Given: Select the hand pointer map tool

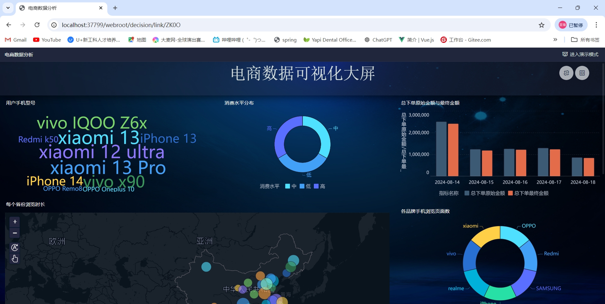Looking at the screenshot, I should 15,259.
